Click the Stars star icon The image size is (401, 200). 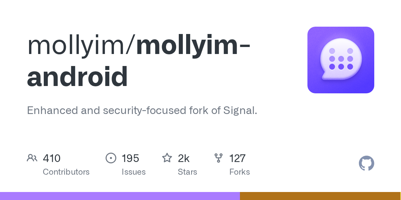[x=167, y=158]
